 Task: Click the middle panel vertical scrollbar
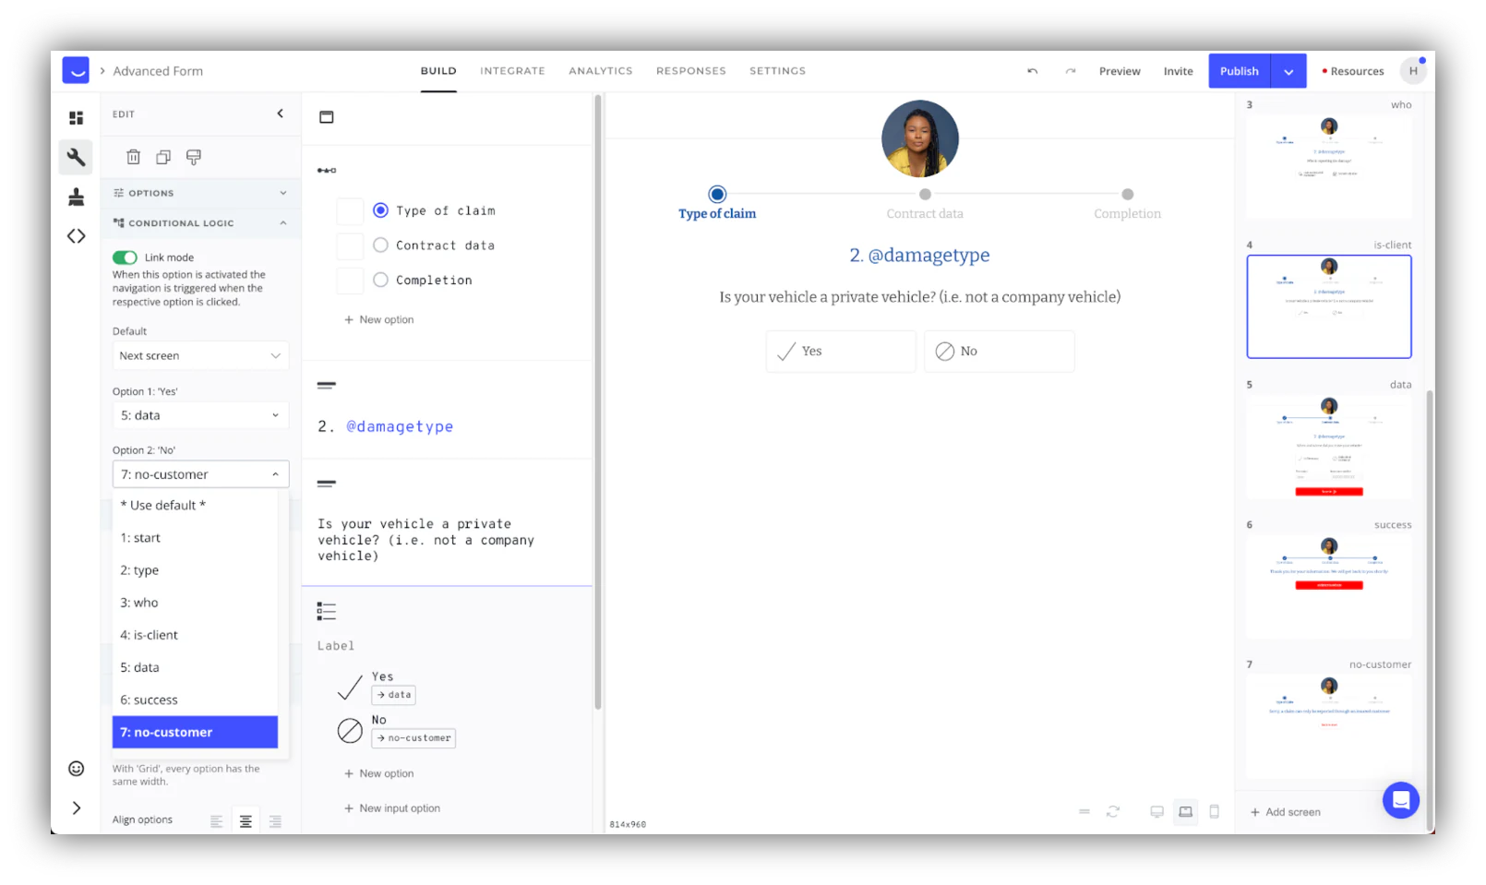tap(598, 401)
